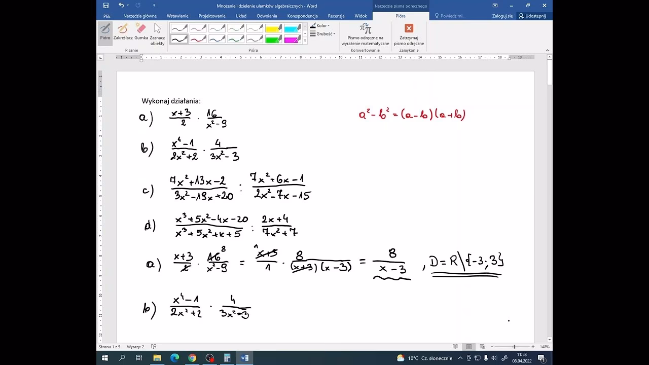Expand the pen gallery with the More arrow

click(x=305, y=41)
